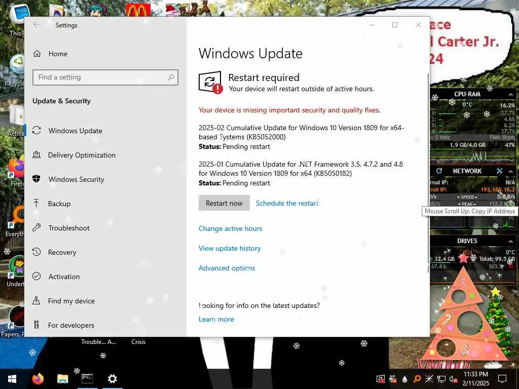Screen dimensions: 519x389
Task: Open File Explorer from the taskbar
Action: tap(62, 379)
